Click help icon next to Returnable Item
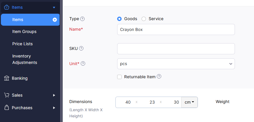 (159, 77)
